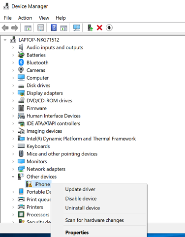
Task: Select the Imaging devices row label
Action: point(44,131)
